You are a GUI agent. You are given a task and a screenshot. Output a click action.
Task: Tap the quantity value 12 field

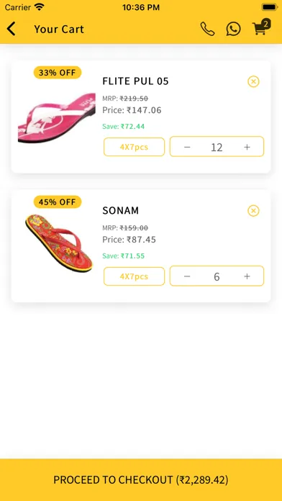[x=217, y=148]
